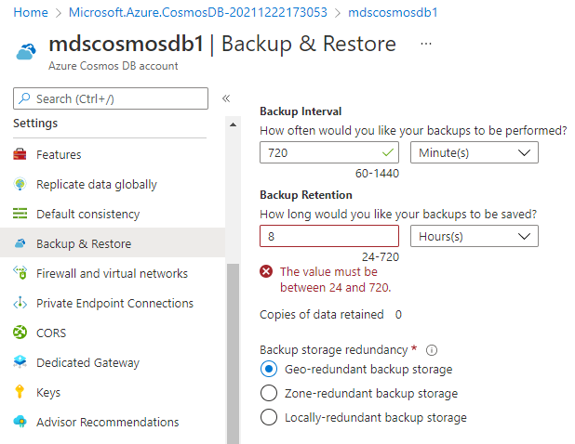Click the backup storage redundancy info icon

point(432,350)
